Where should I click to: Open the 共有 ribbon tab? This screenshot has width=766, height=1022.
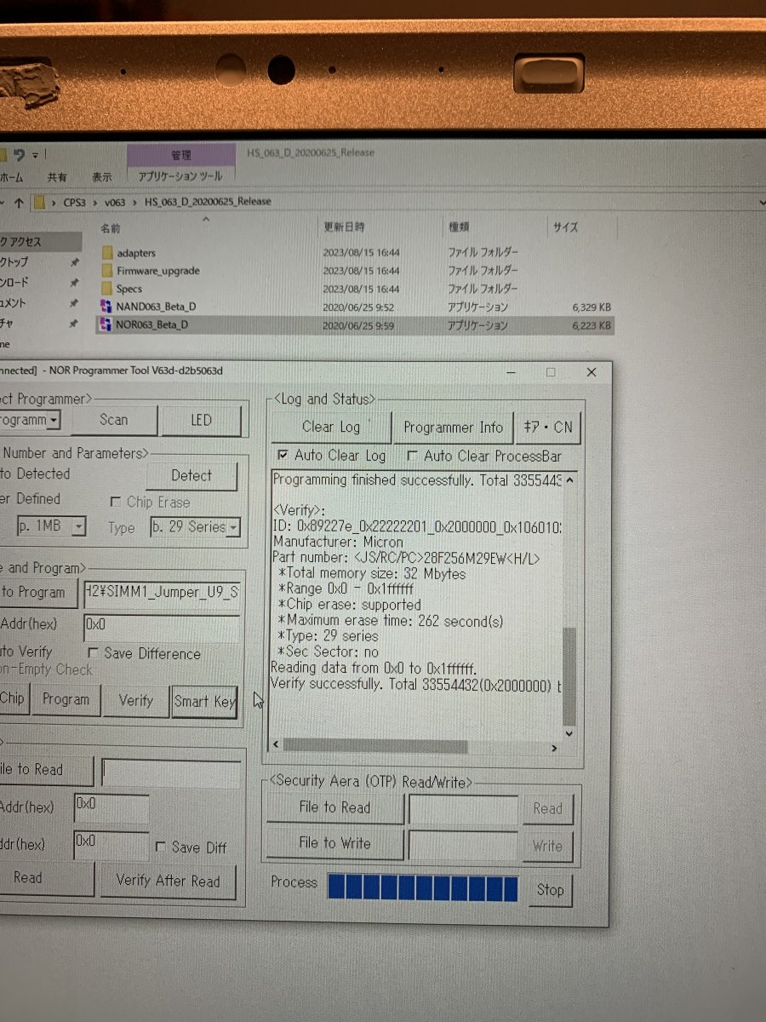click(57, 177)
